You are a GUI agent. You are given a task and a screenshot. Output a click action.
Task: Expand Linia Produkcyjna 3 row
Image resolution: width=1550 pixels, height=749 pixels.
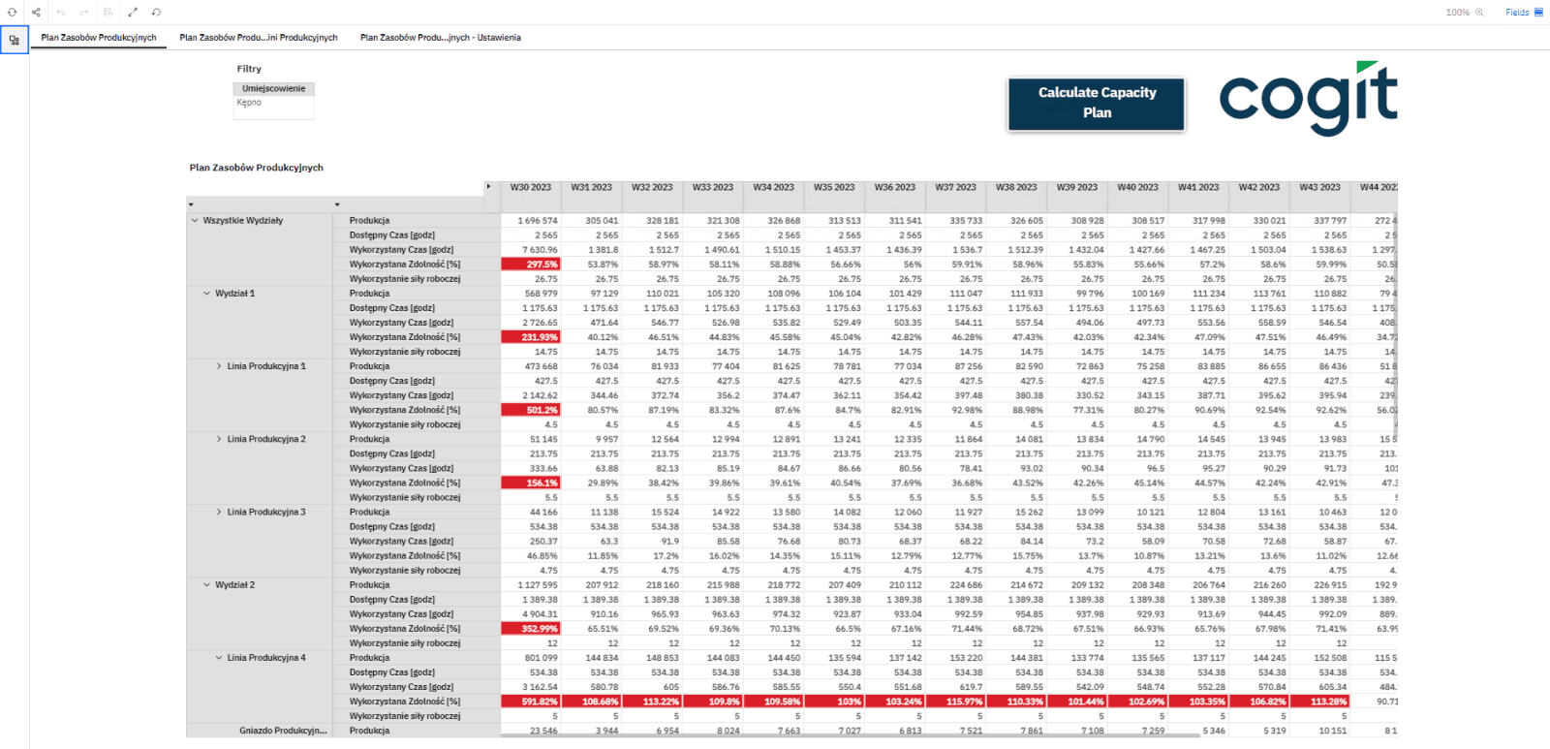pyautogui.click(x=219, y=512)
